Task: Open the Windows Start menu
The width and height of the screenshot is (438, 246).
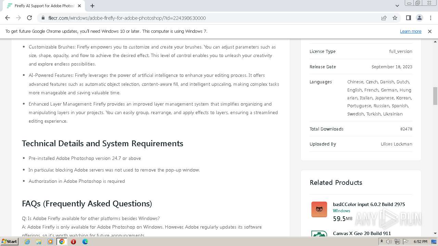Action: (x=9, y=241)
